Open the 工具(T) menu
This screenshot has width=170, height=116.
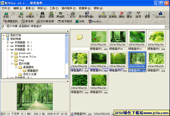tap(54, 8)
